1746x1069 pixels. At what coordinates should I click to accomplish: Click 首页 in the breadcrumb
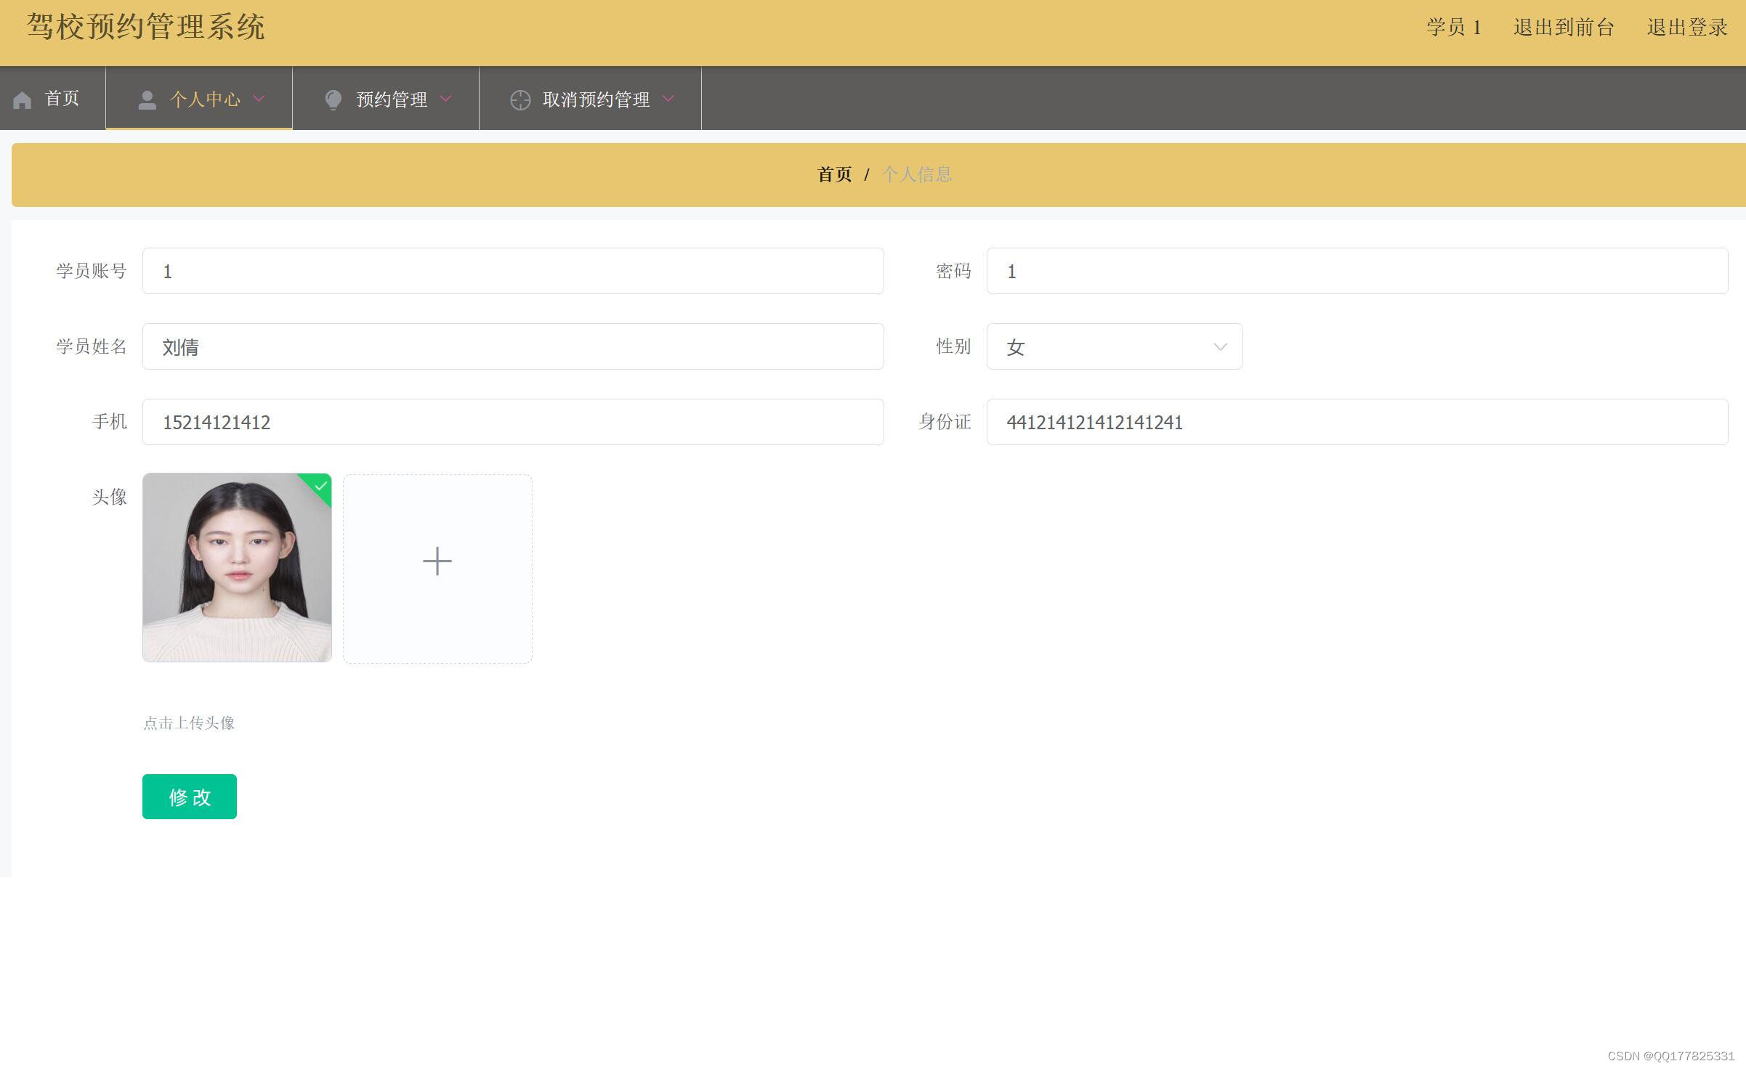coord(834,174)
